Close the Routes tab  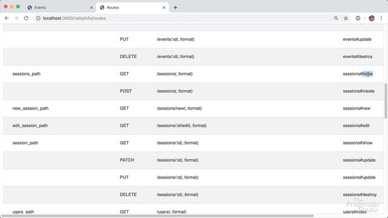[164, 7]
